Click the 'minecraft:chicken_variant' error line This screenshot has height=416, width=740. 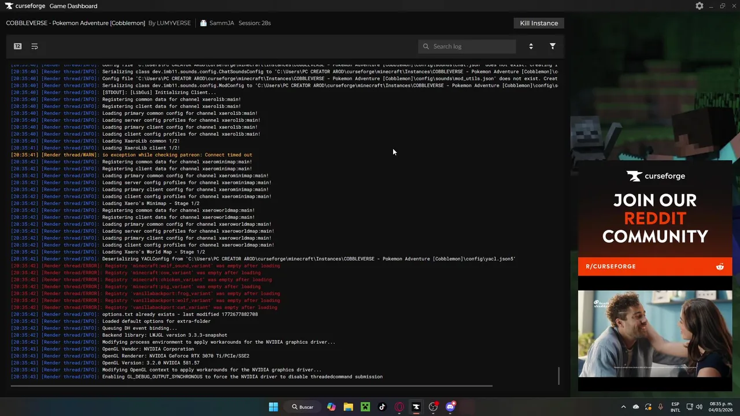[142, 280]
